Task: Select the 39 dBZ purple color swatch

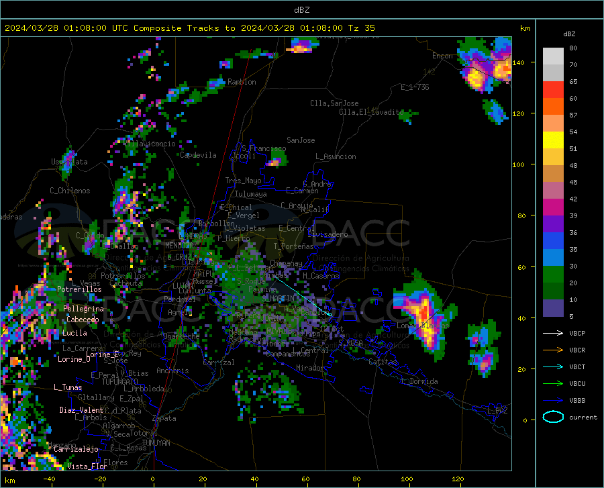Action: pos(553,224)
